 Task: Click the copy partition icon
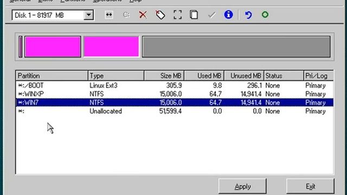194,15
